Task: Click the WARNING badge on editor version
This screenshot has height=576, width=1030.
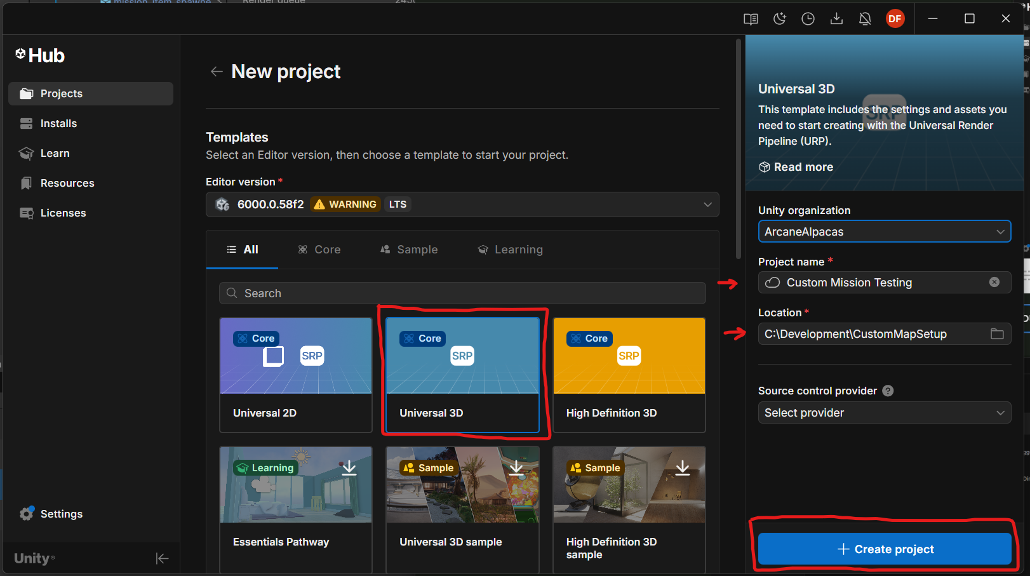Action: tap(345, 204)
